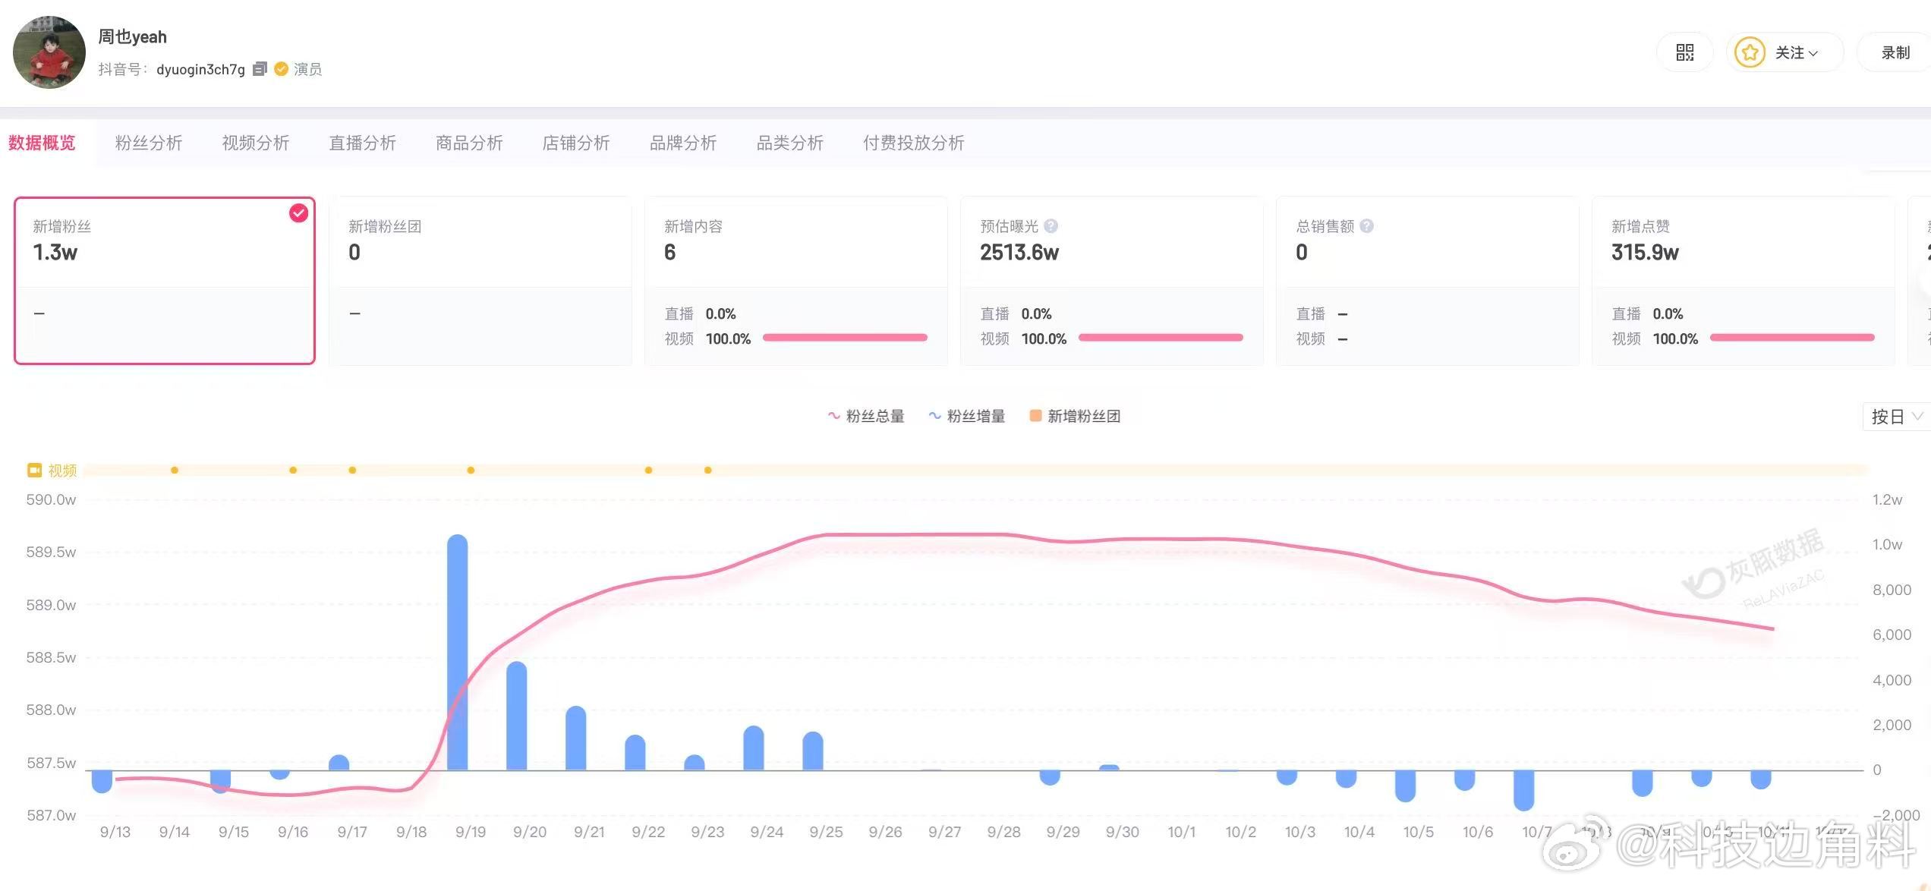Screen dimensions: 1931x891
Task: Click video marker dot at 9/22
Action: (x=648, y=471)
